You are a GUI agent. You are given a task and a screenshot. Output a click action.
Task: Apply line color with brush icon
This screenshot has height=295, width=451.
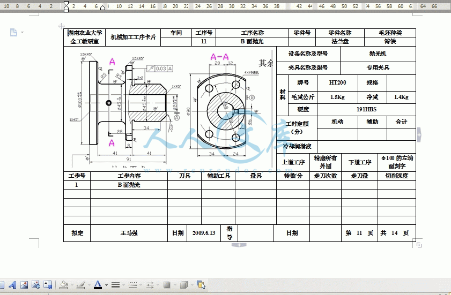point(81,285)
